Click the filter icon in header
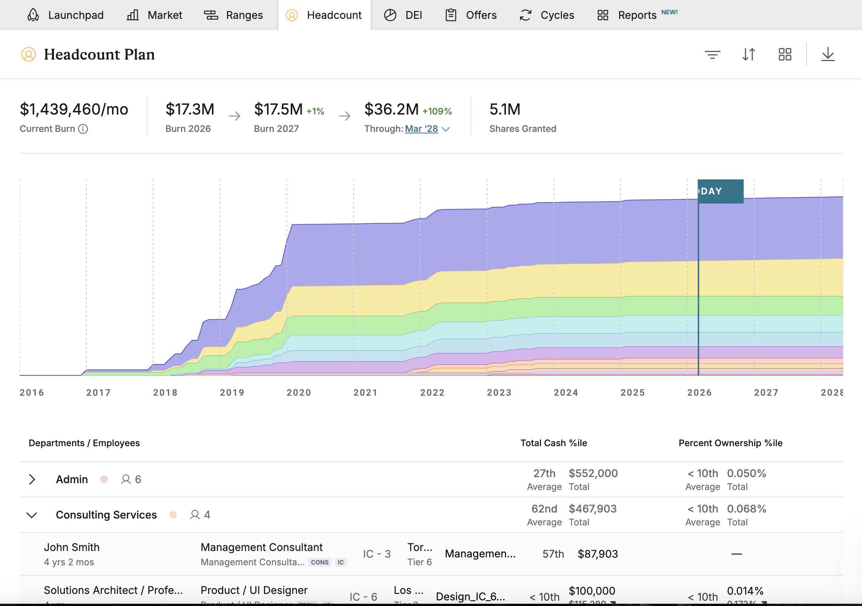This screenshot has height=606, width=862. [712, 55]
